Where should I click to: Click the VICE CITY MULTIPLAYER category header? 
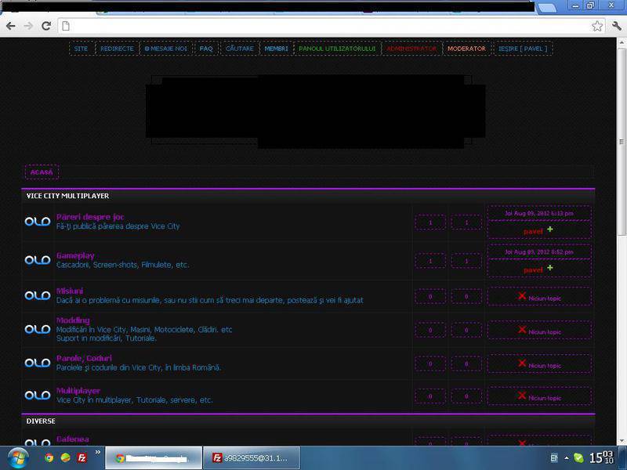click(67, 196)
